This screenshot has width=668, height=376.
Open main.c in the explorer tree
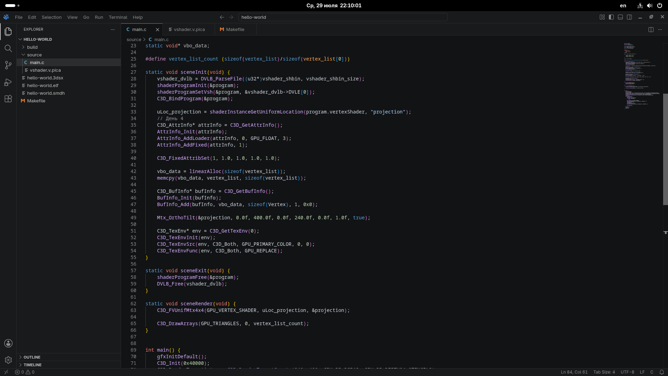coord(69,62)
